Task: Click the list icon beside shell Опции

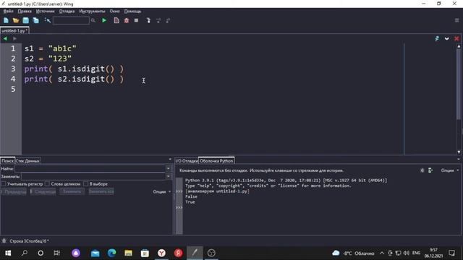Action: (x=430, y=170)
